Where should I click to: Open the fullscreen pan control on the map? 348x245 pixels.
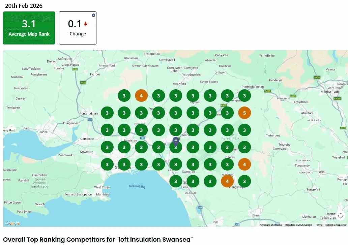341,216
